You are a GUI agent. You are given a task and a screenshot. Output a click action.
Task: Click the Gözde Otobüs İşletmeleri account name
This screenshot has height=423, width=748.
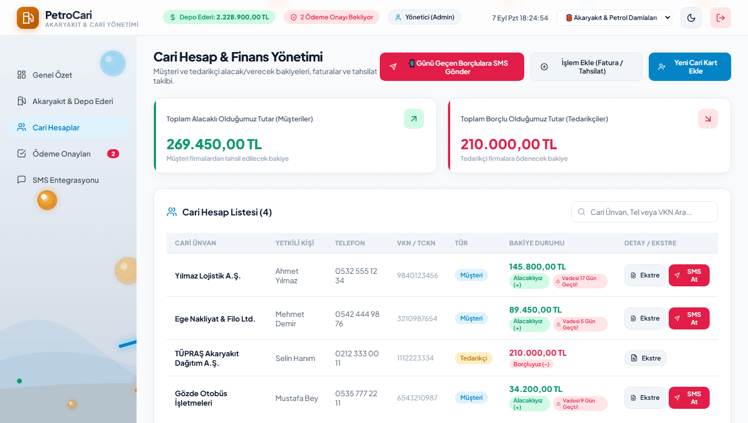pyautogui.click(x=201, y=398)
